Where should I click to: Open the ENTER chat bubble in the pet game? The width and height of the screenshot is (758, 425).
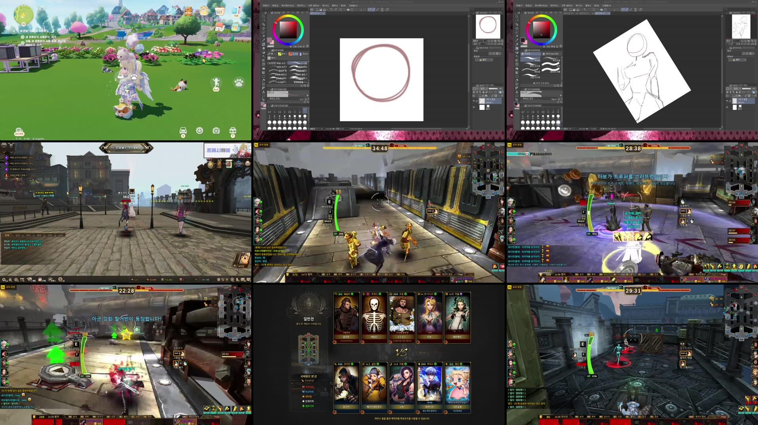(x=19, y=132)
